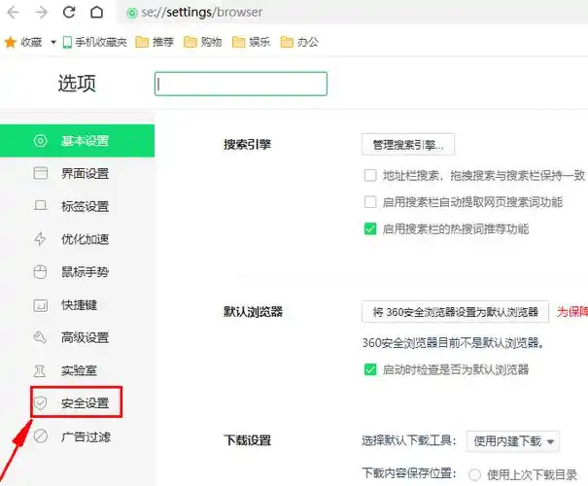The width and height of the screenshot is (588, 486).
Task: Click the options search input field
Action: [x=240, y=85]
